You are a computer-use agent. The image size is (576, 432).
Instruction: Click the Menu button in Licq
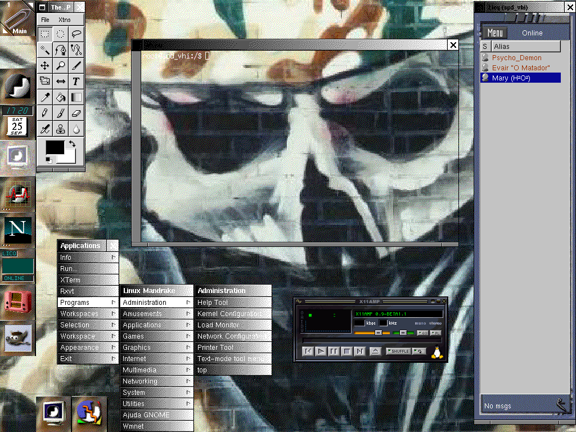click(x=496, y=33)
